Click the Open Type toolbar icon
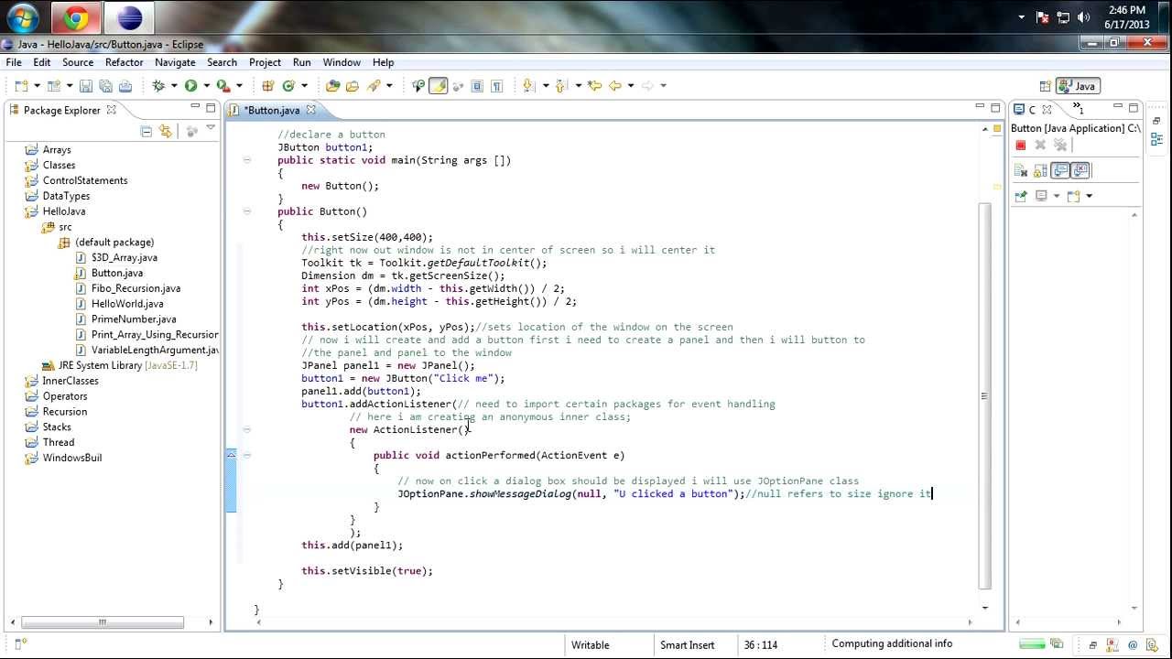The width and height of the screenshot is (1172, 659). (332, 86)
